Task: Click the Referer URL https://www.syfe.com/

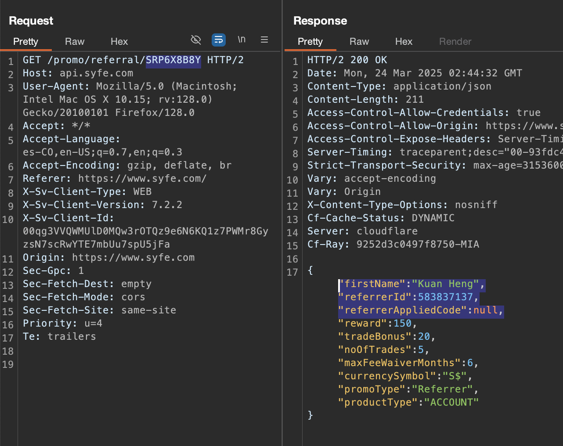Action: (x=142, y=179)
